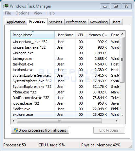This screenshot has width=135, height=151.
Task: Open the Help menu
Action: coord(50,13)
